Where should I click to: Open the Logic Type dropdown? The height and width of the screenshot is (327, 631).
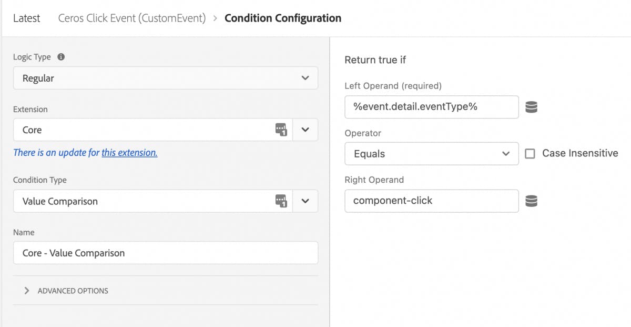165,78
